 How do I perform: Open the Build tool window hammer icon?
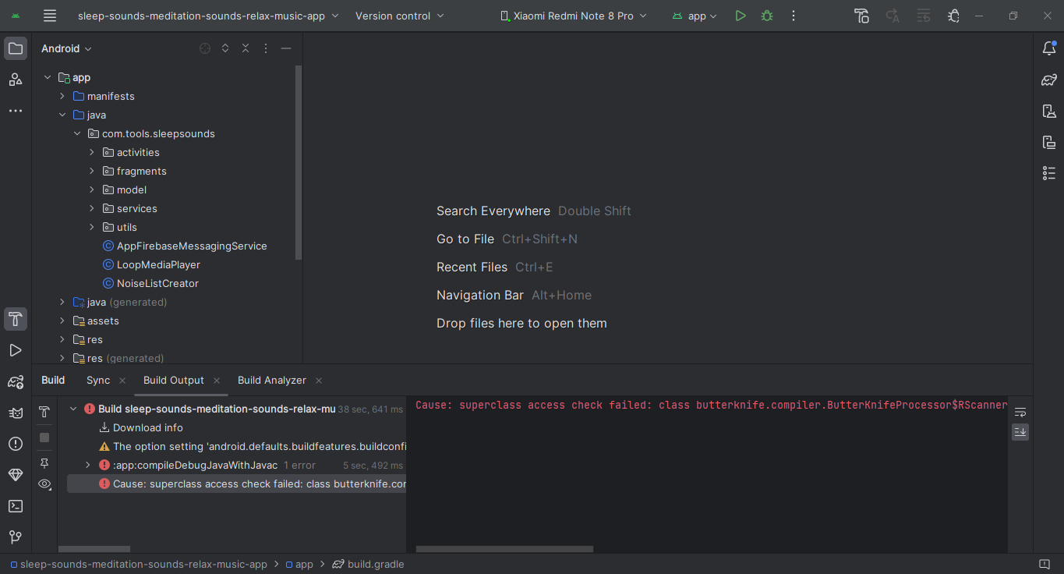tap(16, 319)
